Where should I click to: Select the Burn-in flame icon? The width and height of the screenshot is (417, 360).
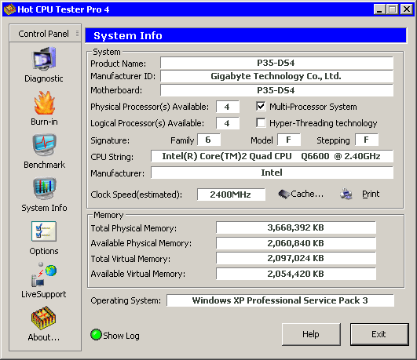pos(44,102)
